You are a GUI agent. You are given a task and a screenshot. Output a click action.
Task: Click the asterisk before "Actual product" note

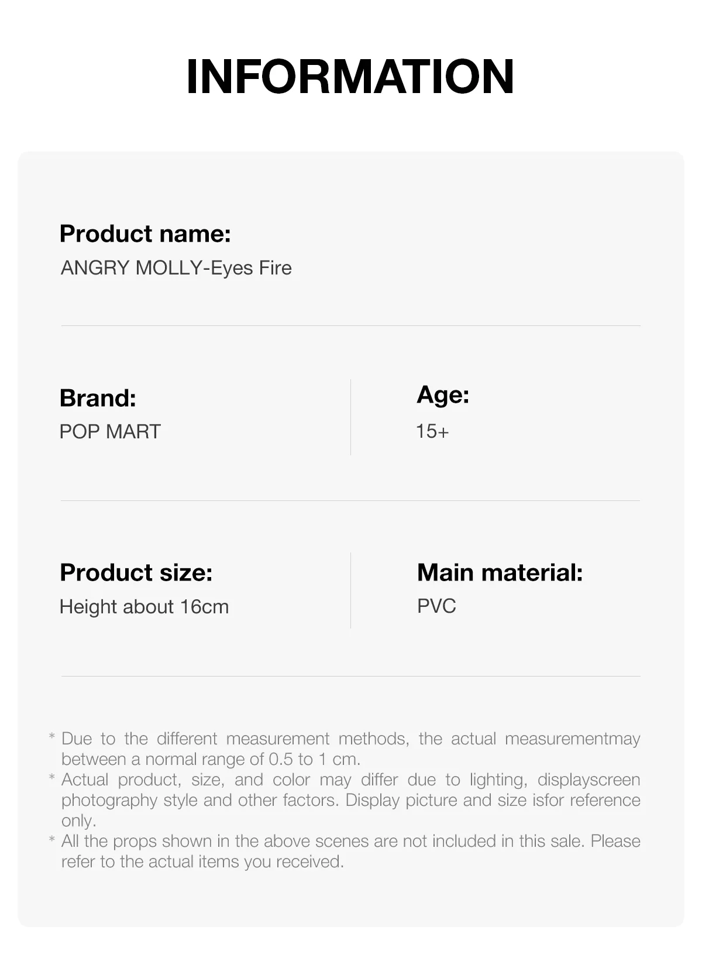[x=52, y=778]
